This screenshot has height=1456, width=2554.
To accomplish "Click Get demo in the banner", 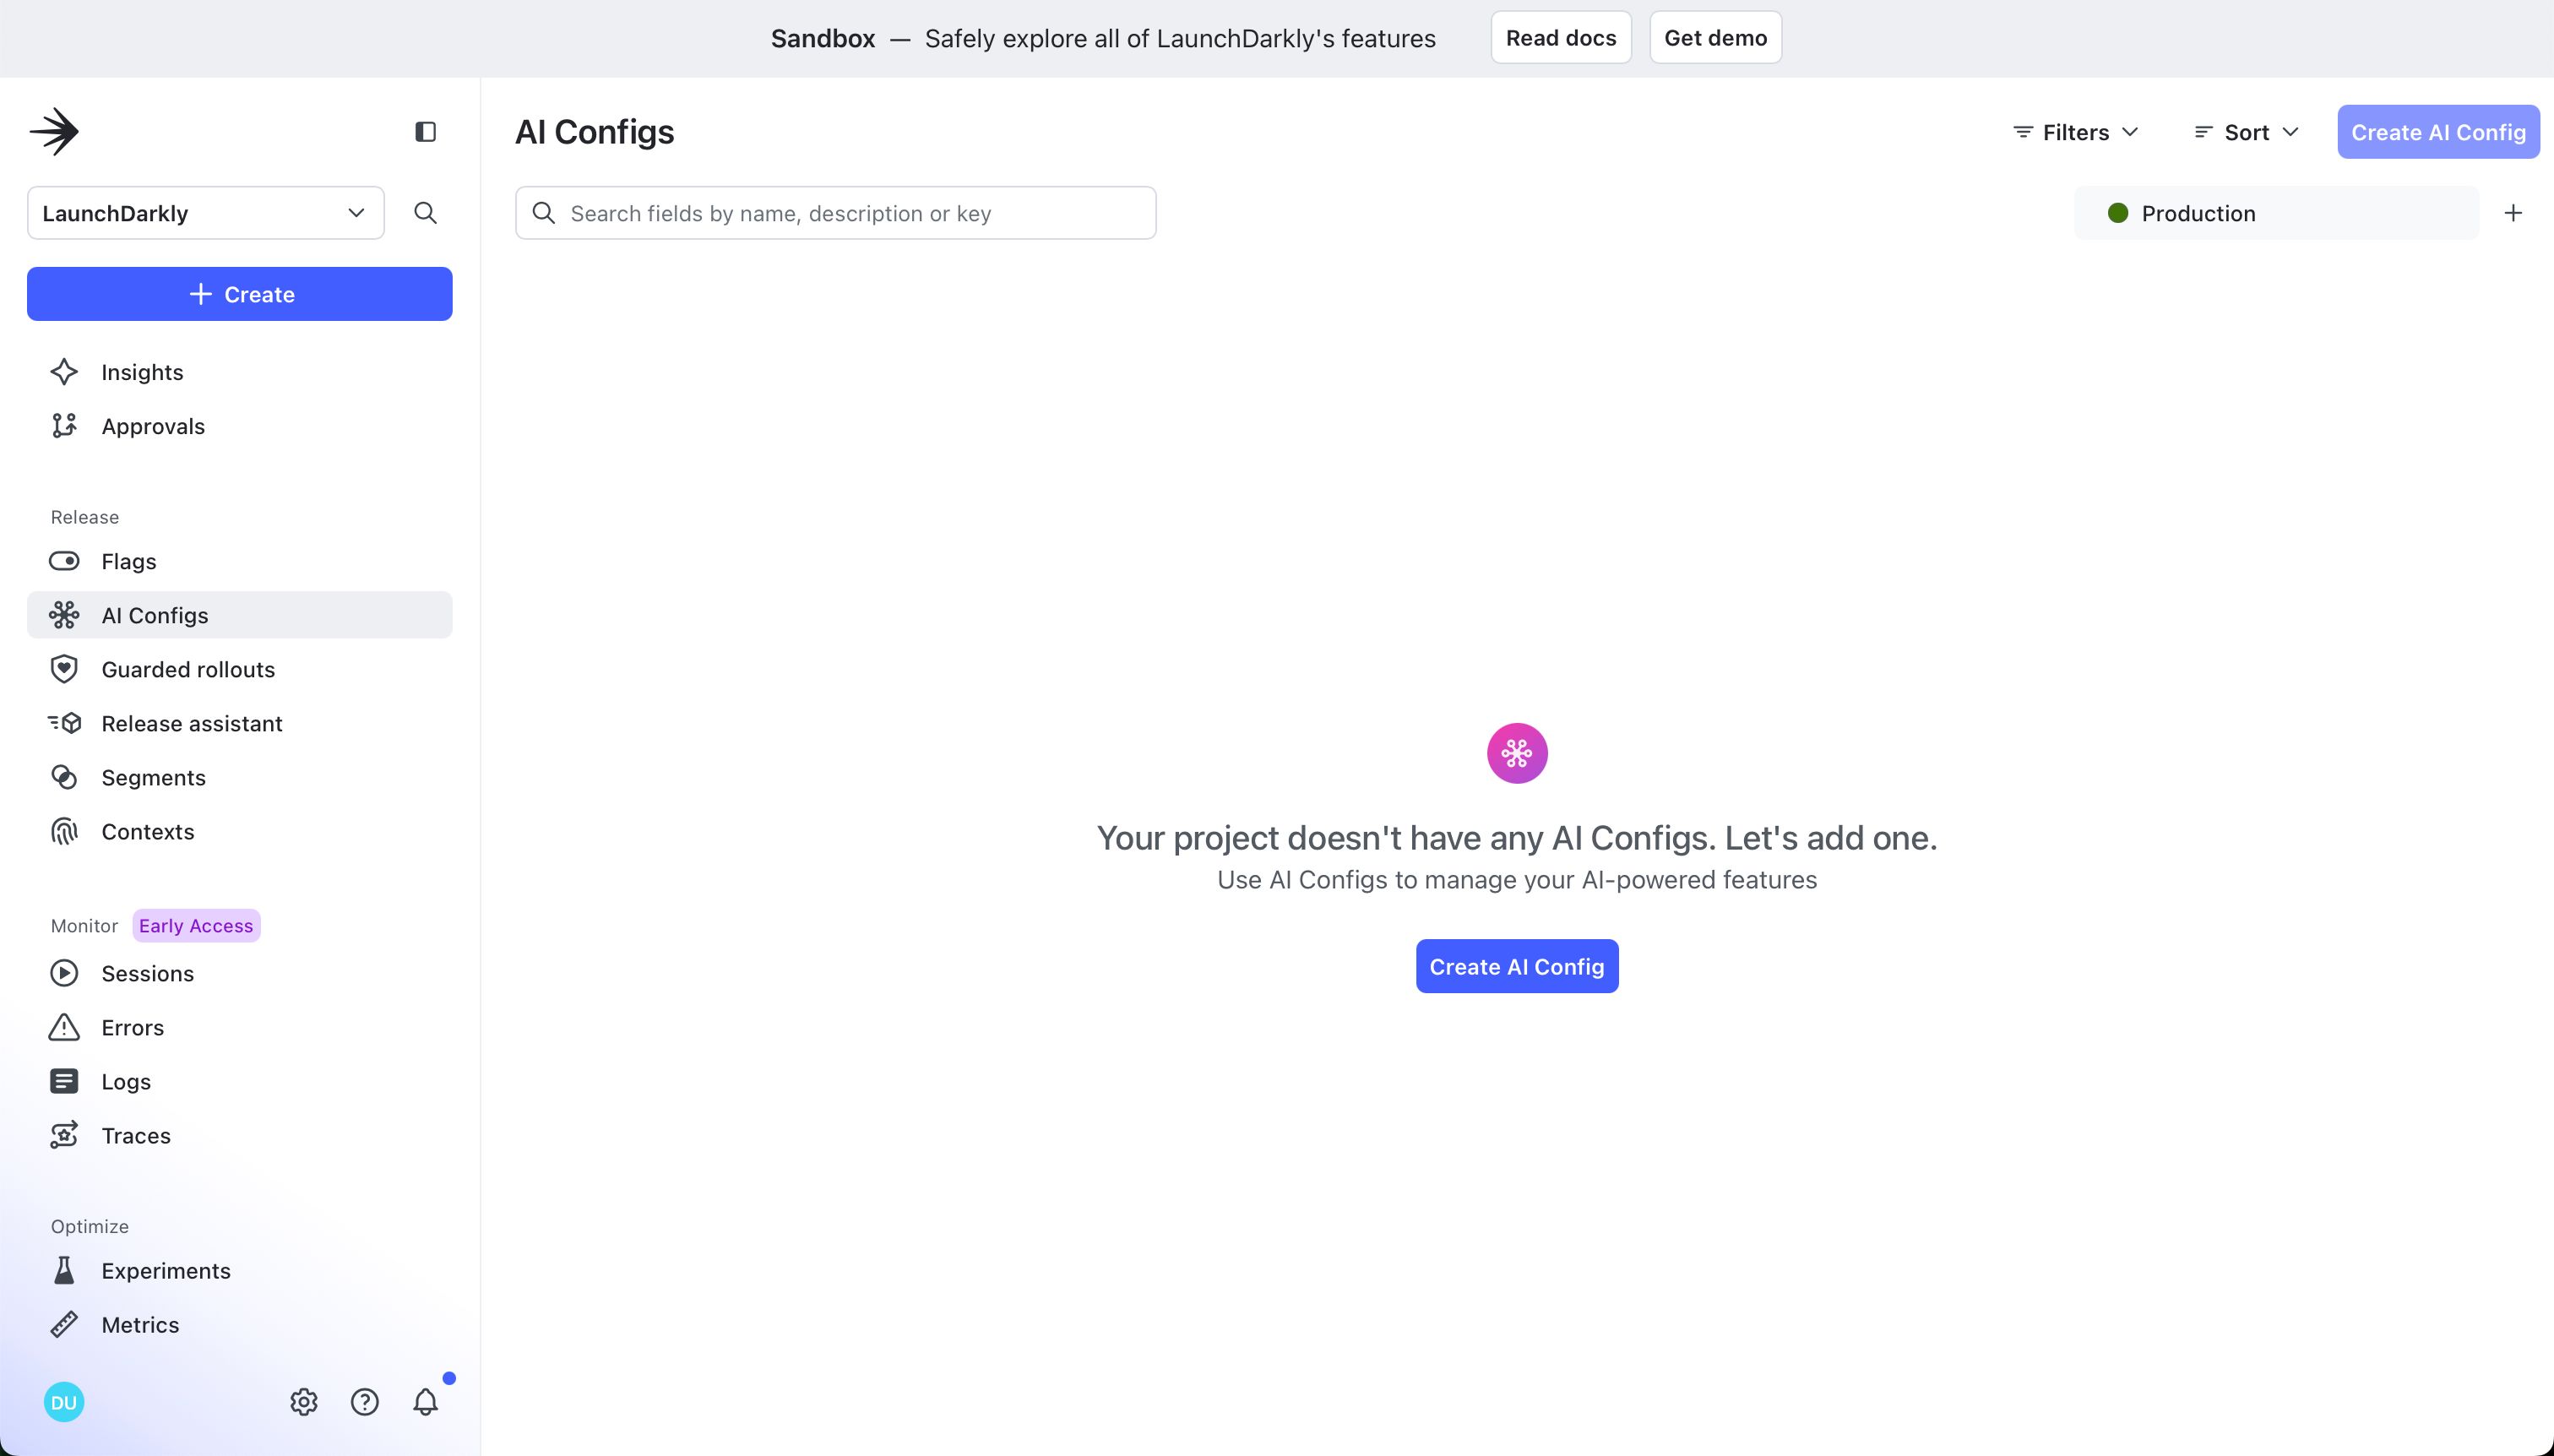I will coord(1715,38).
